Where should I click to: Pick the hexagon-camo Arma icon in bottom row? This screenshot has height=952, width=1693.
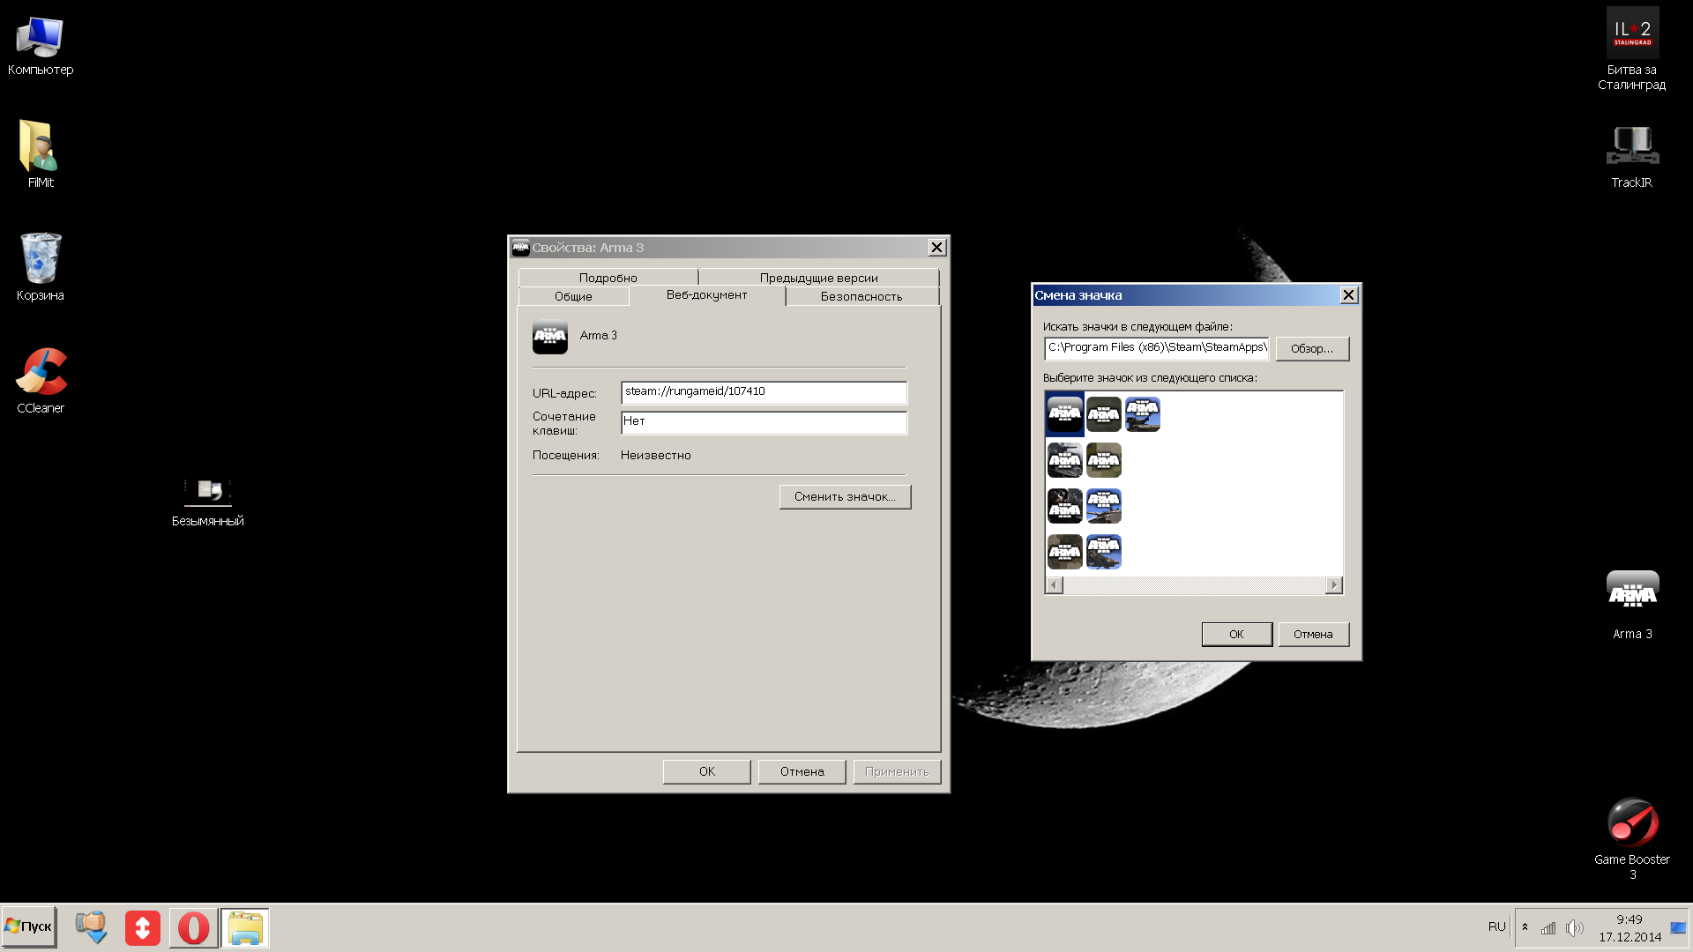(1064, 552)
